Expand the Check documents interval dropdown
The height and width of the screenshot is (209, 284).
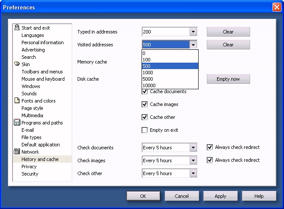(193, 148)
